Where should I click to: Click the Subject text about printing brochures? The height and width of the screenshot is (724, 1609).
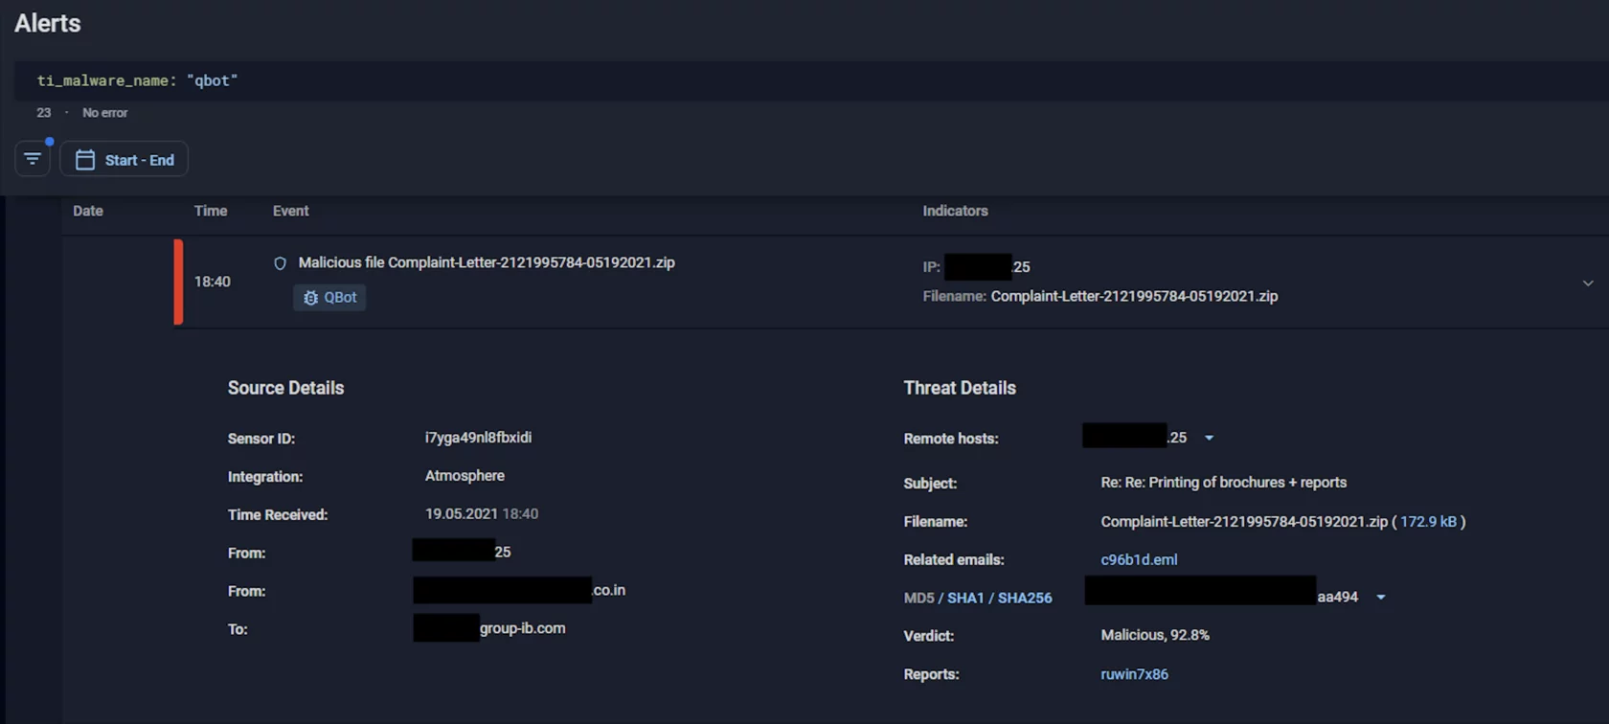pyautogui.click(x=1224, y=483)
